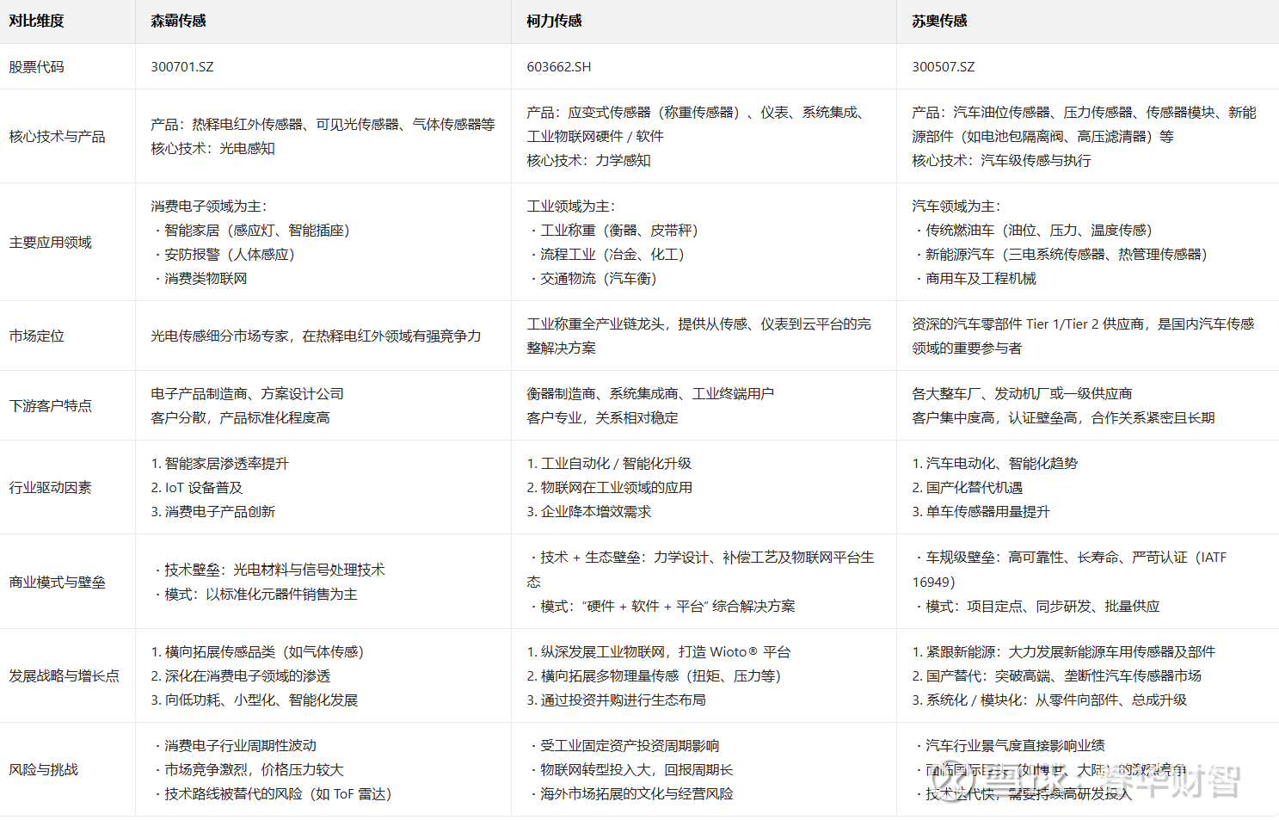Select the column header "森霸传感"
Screen dimensions: 1279x820
pos(179,21)
